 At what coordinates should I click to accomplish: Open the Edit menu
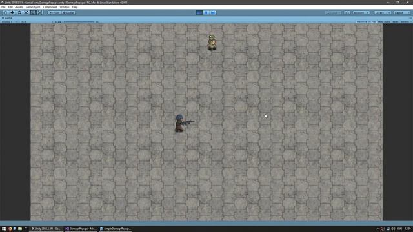[x=10, y=7]
